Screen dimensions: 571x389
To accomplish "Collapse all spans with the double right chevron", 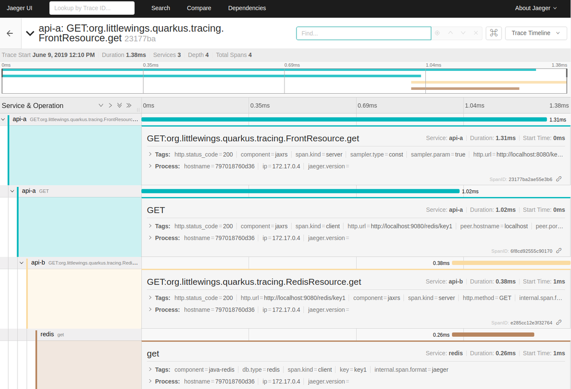I will coord(129,106).
